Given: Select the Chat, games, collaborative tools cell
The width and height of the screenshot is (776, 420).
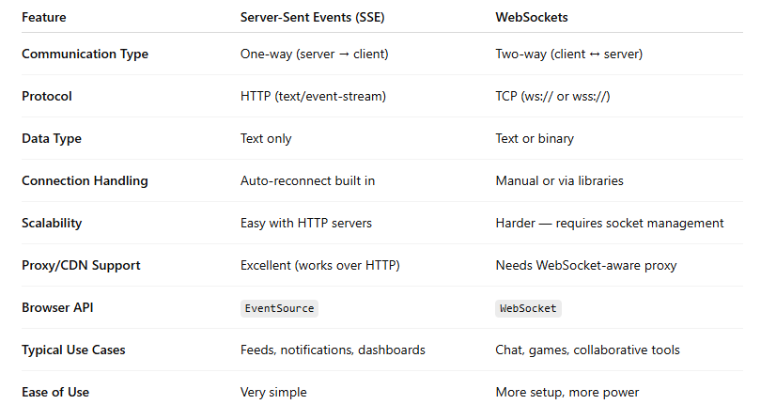Looking at the screenshot, I should (x=587, y=350).
